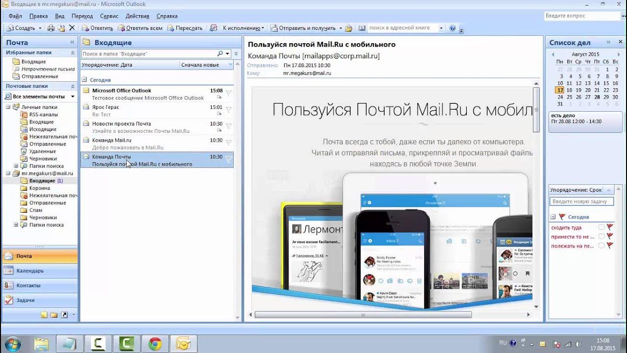
Task: Click Ответить всем to reply all
Action: click(140, 28)
